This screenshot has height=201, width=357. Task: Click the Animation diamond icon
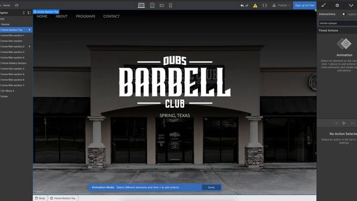click(x=344, y=44)
